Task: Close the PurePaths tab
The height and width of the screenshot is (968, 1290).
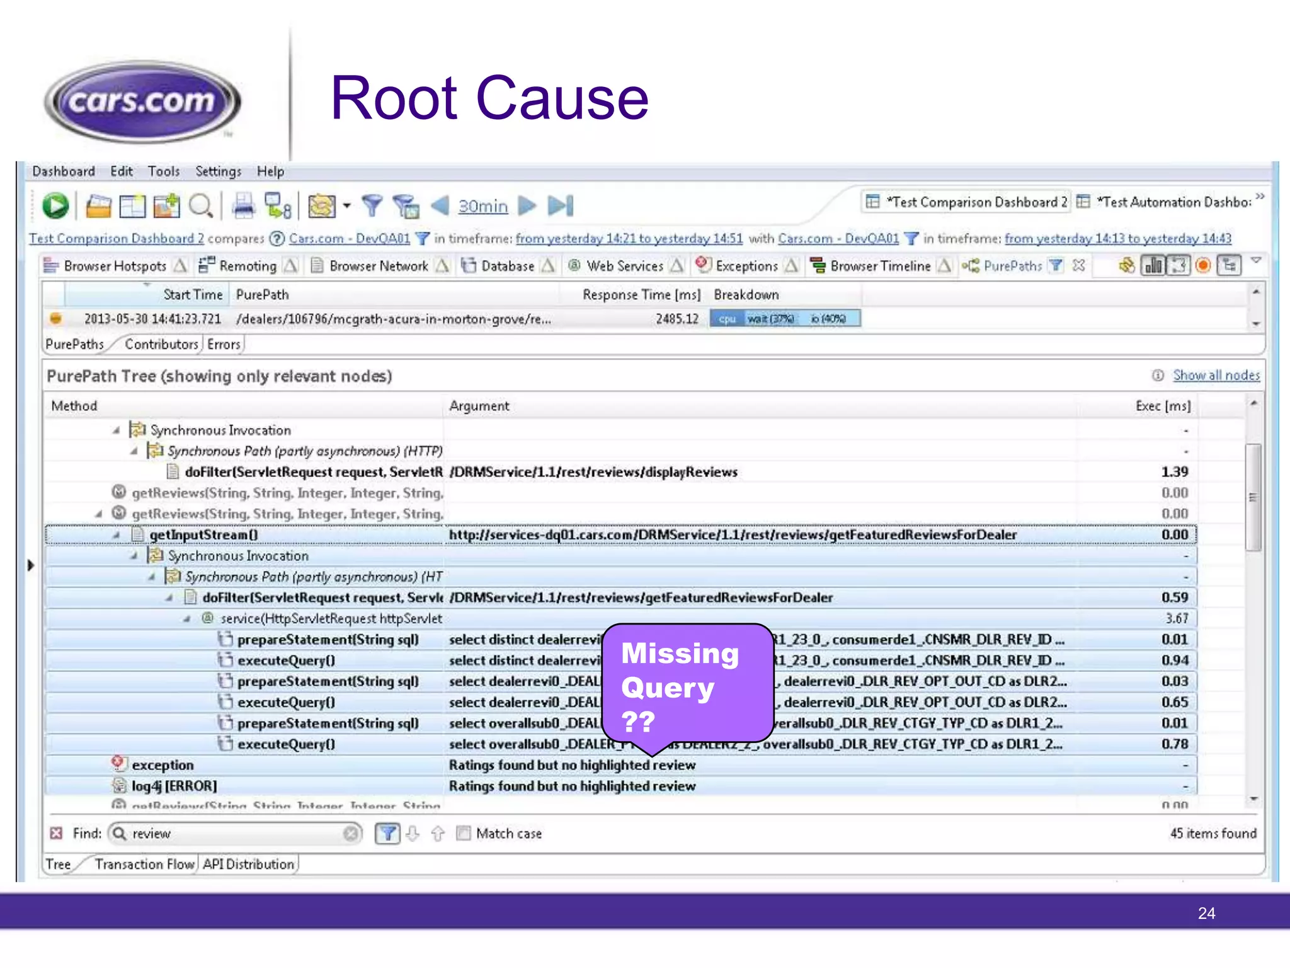Action: (1078, 265)
